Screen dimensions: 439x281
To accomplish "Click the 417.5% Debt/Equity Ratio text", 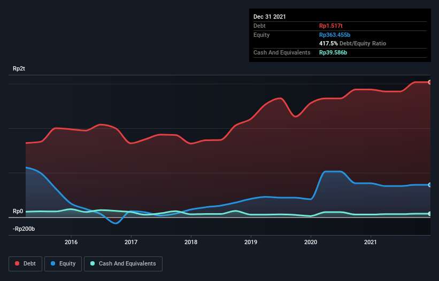I will point(352,44).
